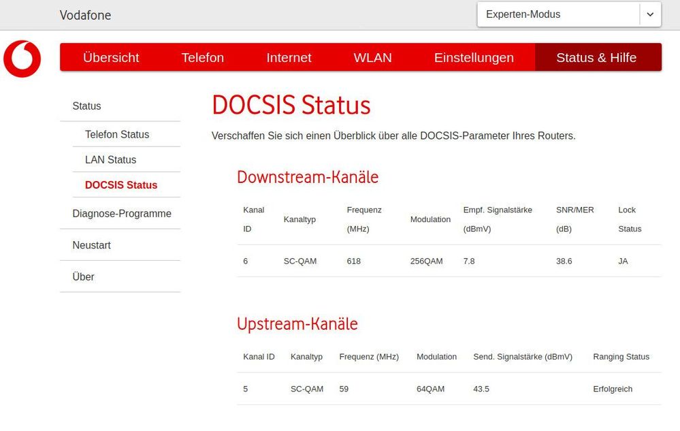
Task: Open the Diagnose-Programme section
Action: [122, 213]
